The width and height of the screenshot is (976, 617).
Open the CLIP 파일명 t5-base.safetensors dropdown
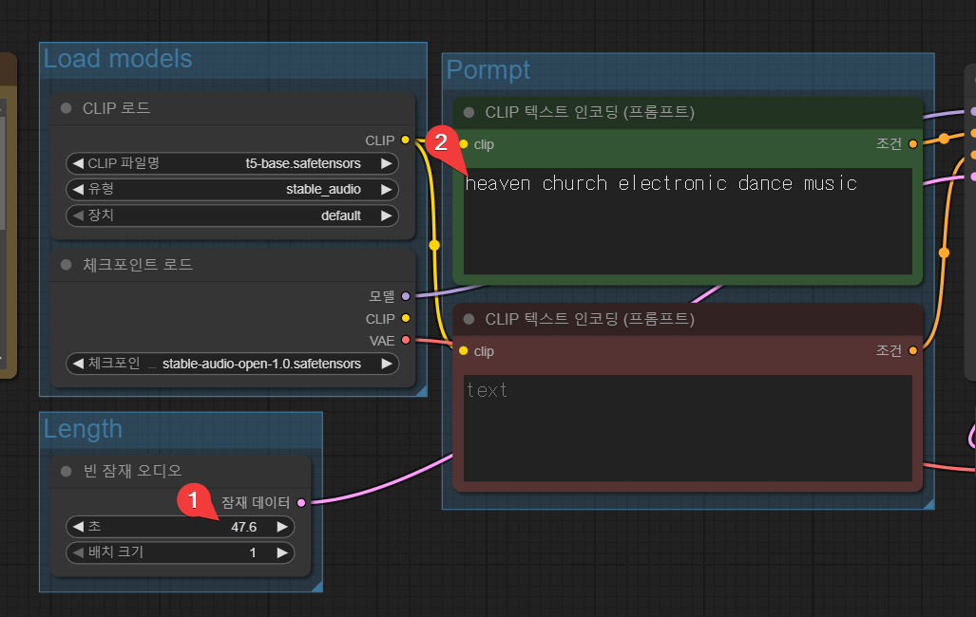point(232,163)
